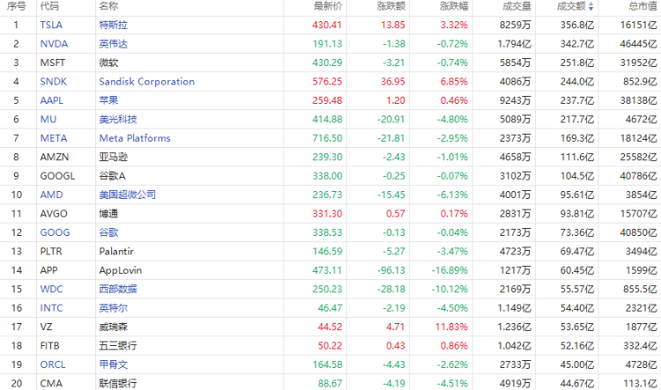Select the MSFT ticker cell
The width and height of the screenshot is (661, 390).
tap(52, 63)
